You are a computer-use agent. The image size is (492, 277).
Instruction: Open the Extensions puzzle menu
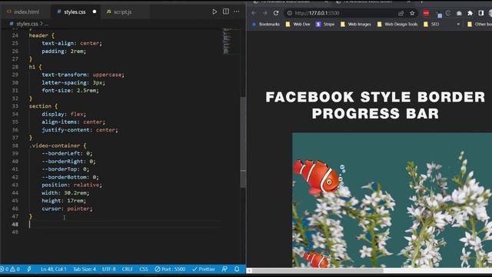(470, 13)
